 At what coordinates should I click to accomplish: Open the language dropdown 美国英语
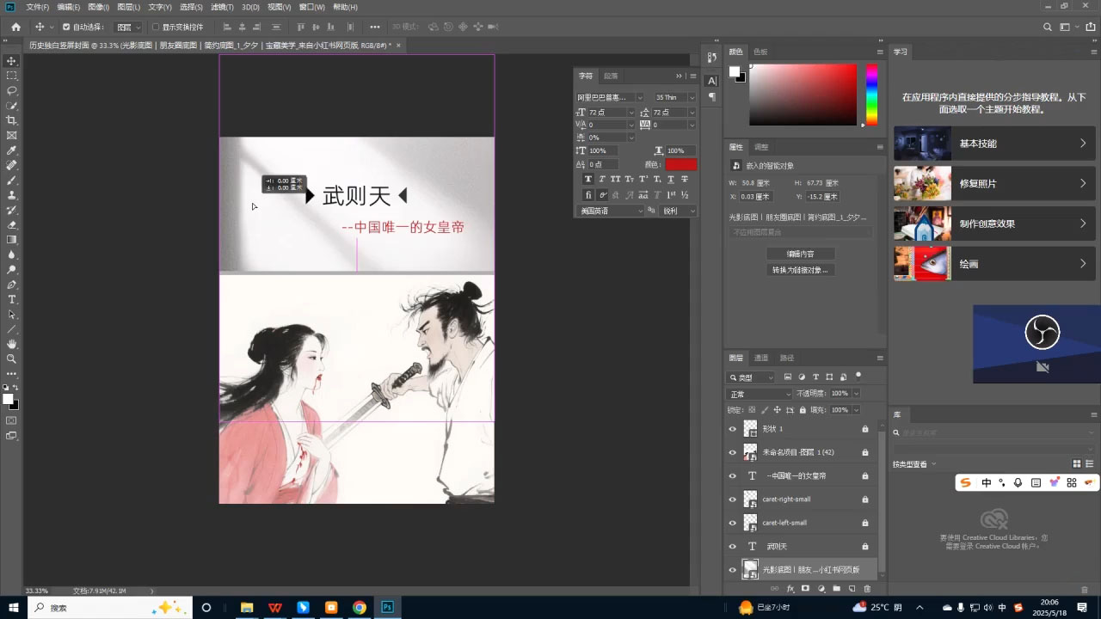click(609, 211)
